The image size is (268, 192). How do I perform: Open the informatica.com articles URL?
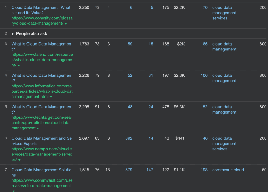pos(42,91)
